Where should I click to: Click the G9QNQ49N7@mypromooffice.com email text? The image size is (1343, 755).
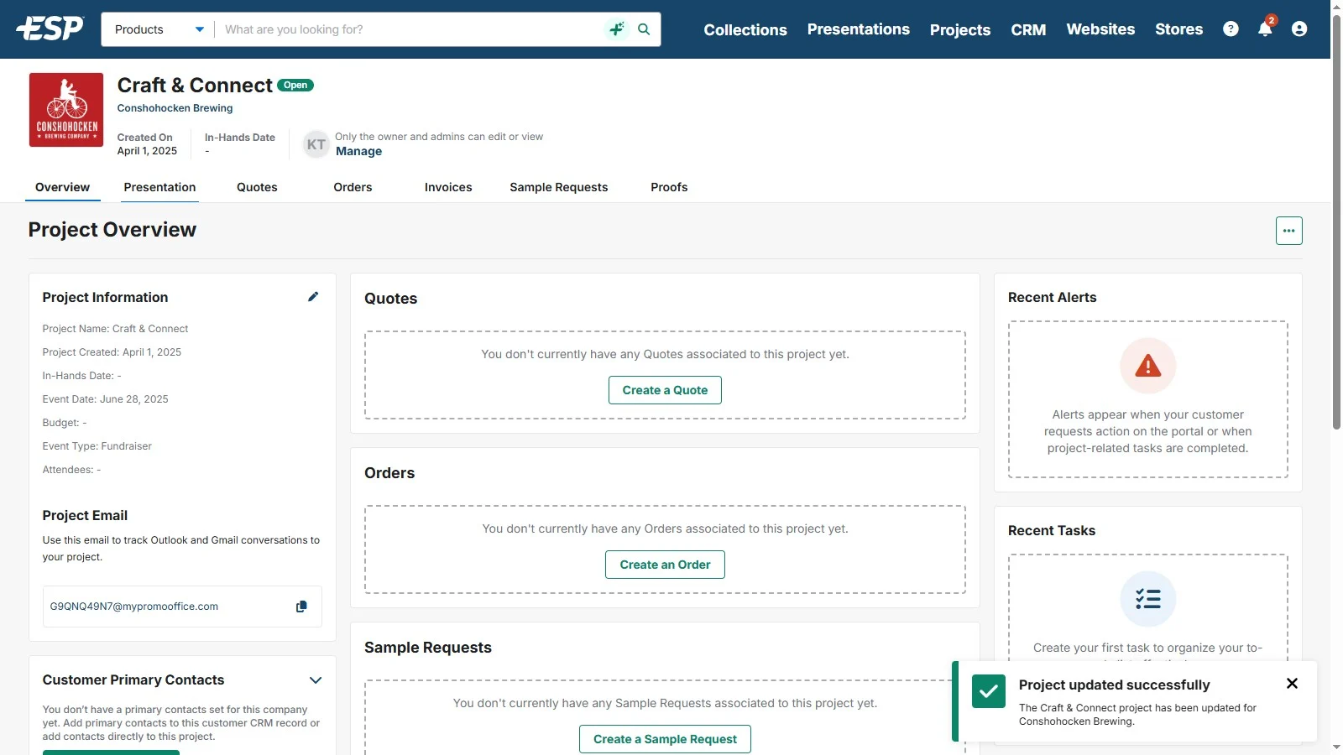(134, 607)
